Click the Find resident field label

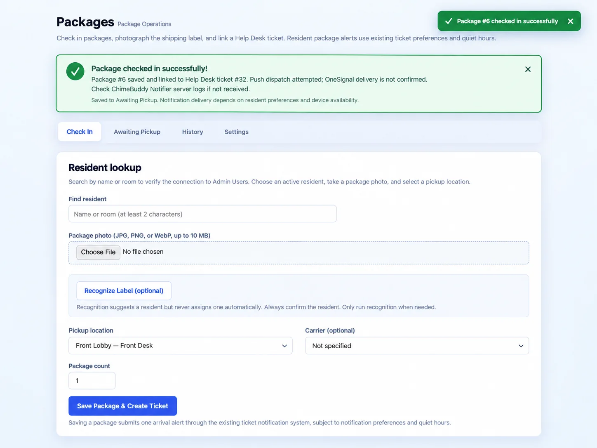click(87, 199)
